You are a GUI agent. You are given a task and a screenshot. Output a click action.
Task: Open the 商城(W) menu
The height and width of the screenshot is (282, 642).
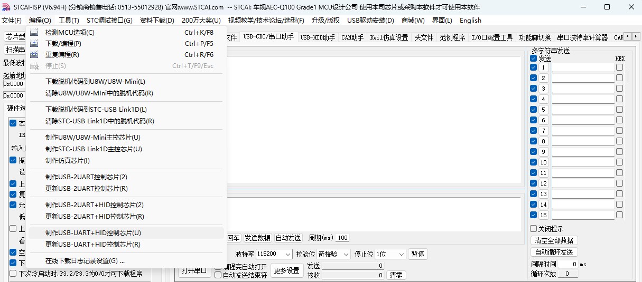(x=413, y=21)
